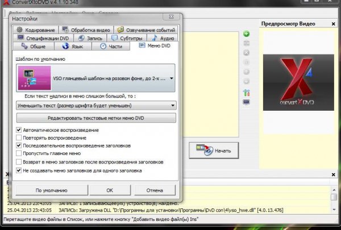Screen dimensions: 341x230
Task: Switch to the Спецификации DVD tab
Action: pyautogui.click(x=43, y=38)
